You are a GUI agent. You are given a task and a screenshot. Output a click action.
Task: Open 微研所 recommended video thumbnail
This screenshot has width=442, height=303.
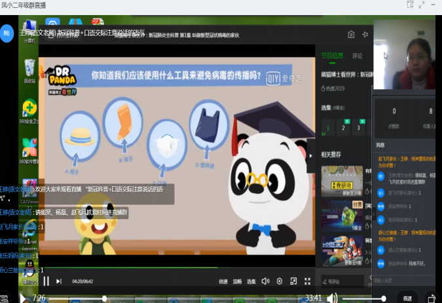tap(342, 181)
